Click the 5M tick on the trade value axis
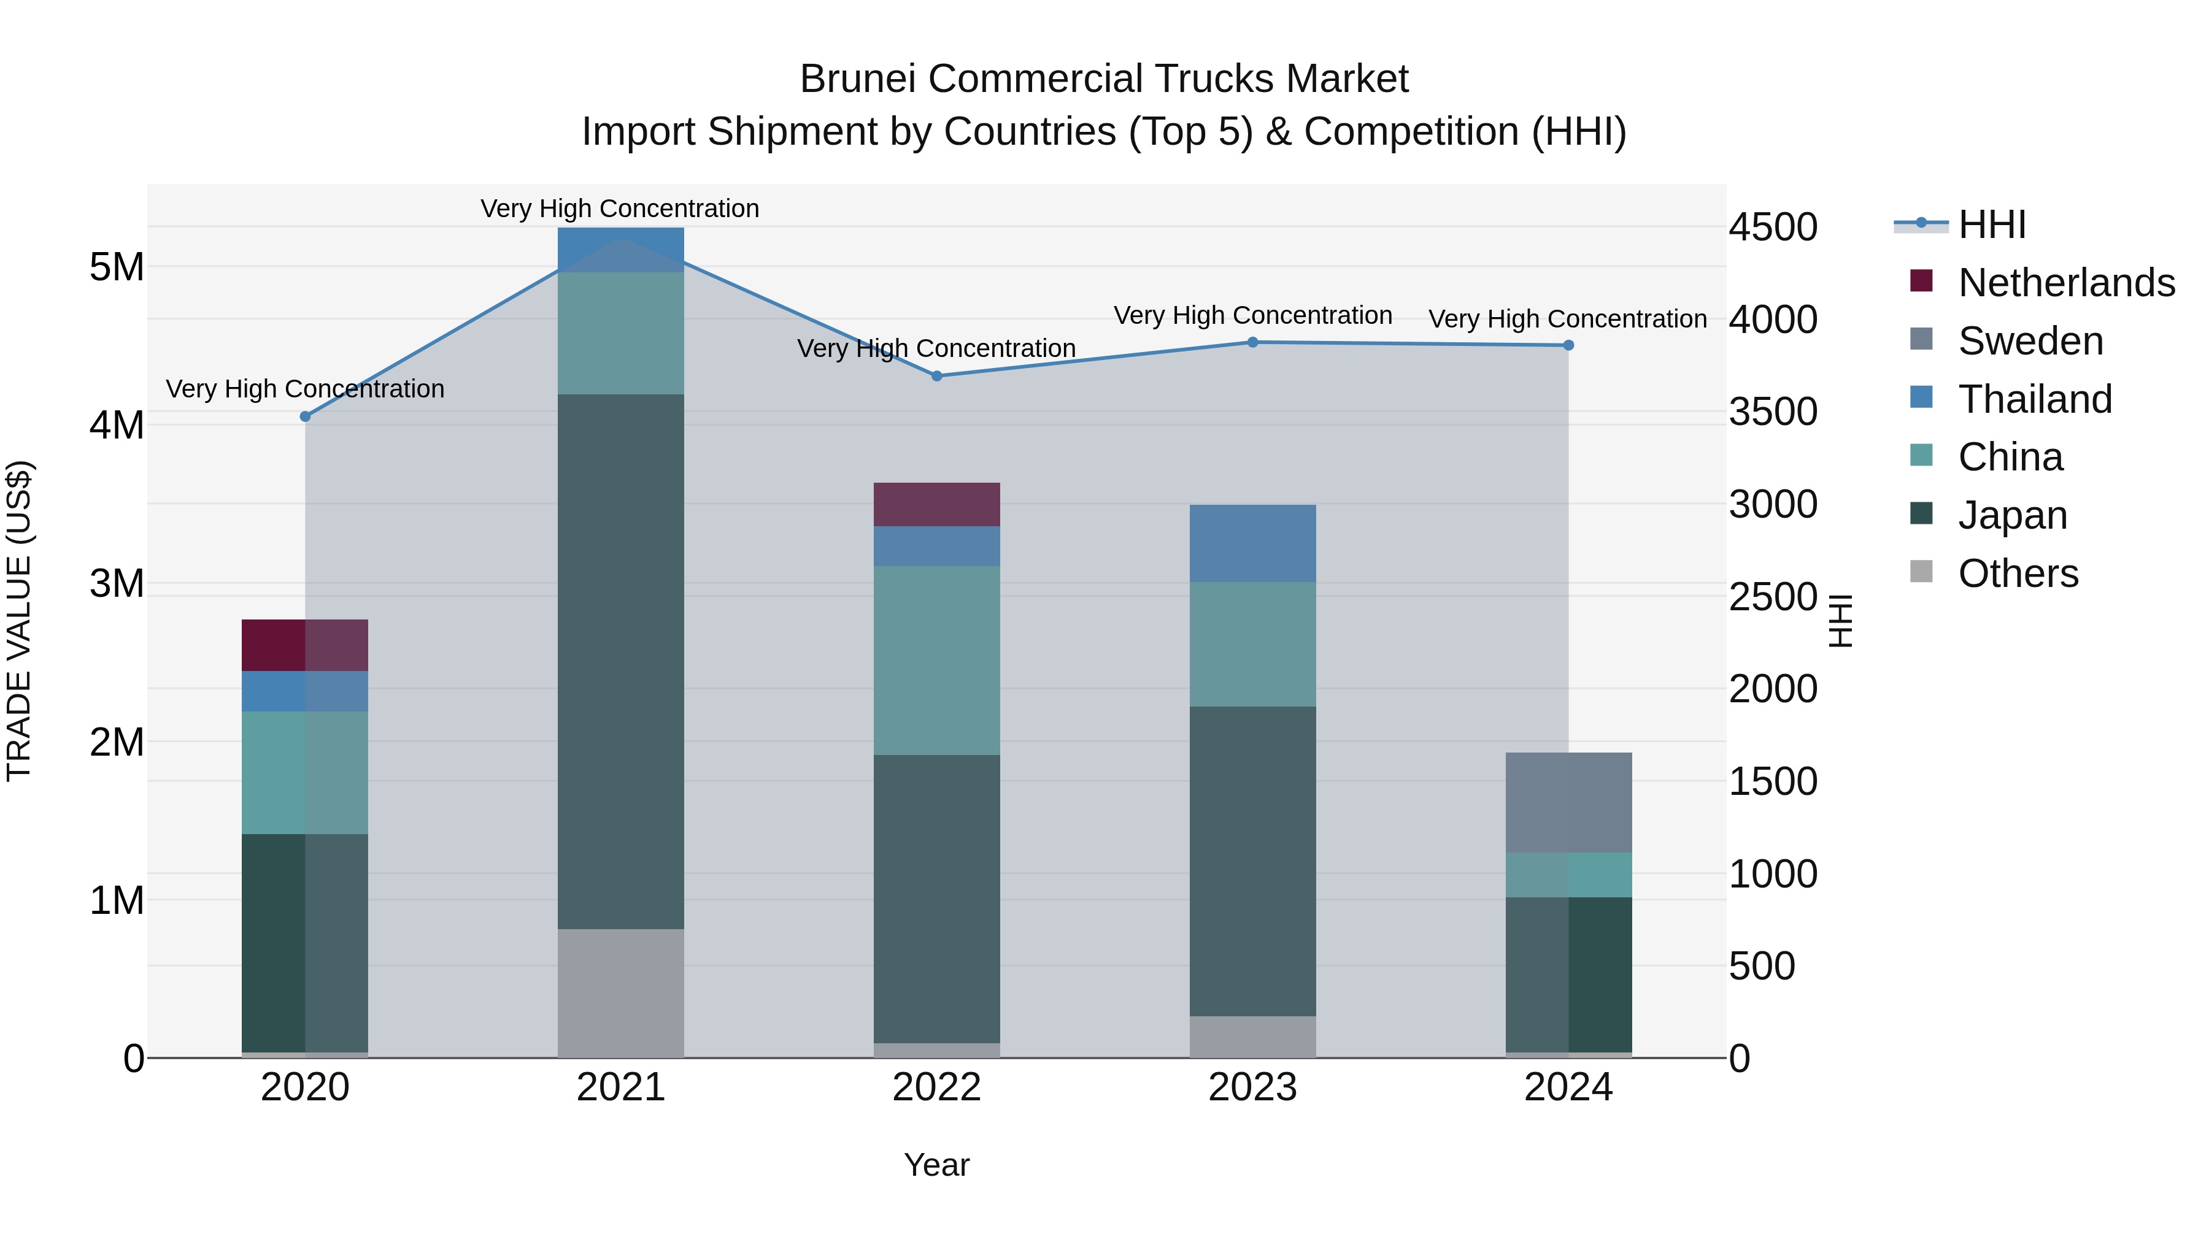 tap(117, 267)
